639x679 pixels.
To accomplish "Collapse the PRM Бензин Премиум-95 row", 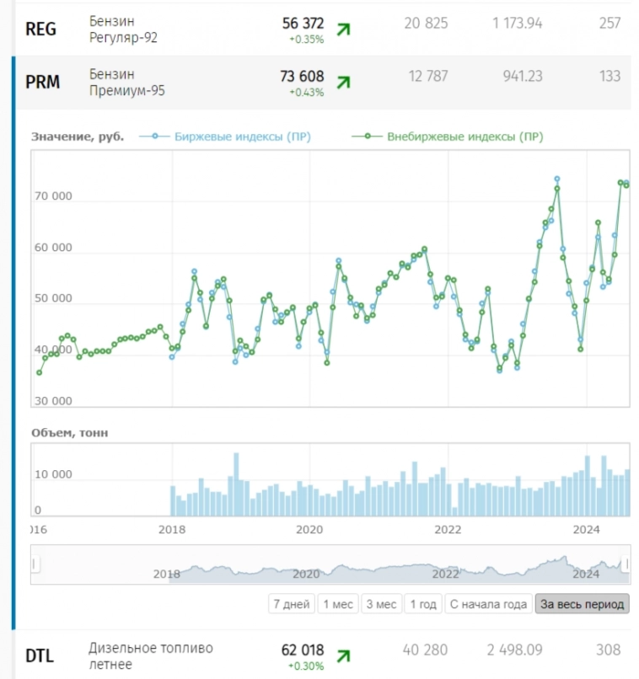I will (x=126, y=83).
